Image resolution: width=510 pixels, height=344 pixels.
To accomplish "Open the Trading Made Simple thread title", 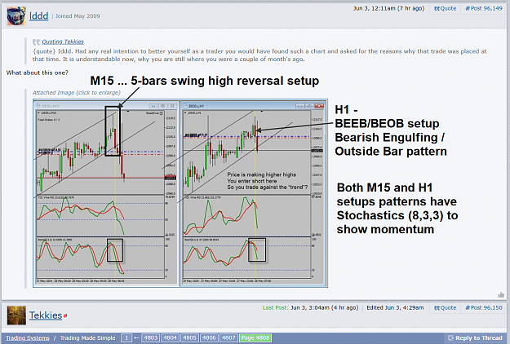I will coord(87,337).
